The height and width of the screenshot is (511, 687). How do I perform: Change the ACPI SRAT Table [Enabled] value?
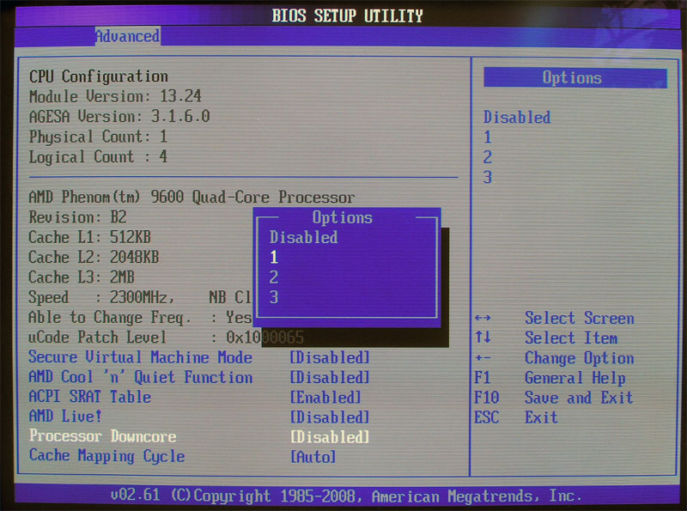325,398
